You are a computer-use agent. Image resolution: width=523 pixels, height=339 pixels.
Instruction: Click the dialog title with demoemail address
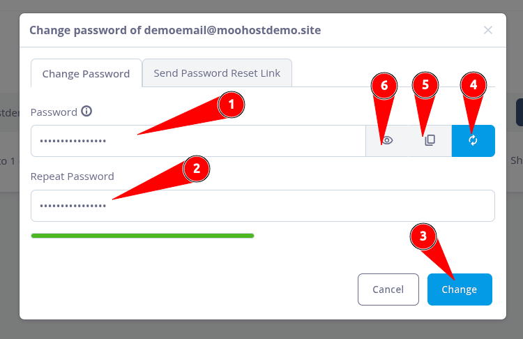(175, 30)
